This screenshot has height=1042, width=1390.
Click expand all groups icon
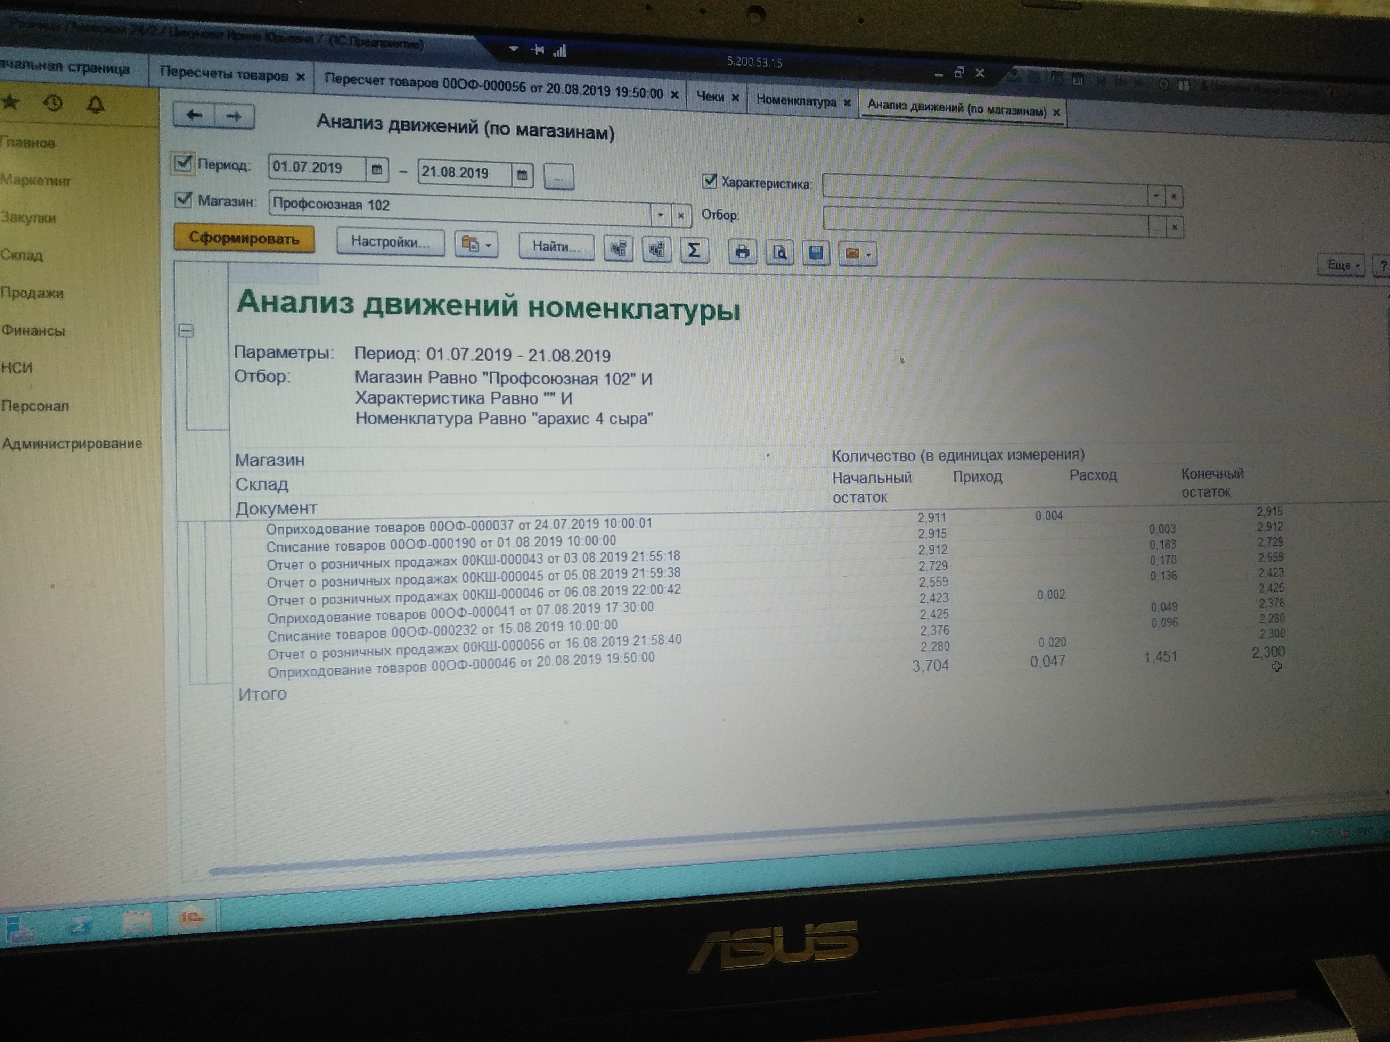(x=656, y=249)
